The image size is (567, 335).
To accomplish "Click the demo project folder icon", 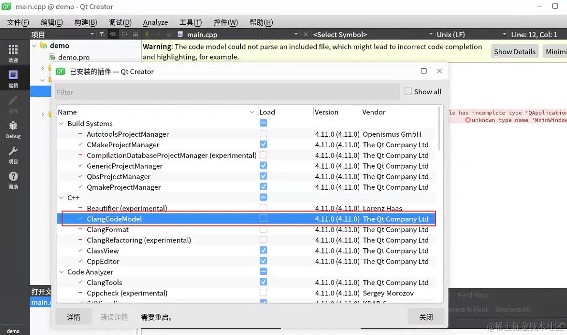I will [44, 45].
